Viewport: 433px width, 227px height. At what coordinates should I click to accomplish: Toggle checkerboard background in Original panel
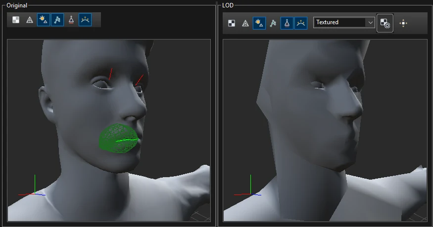tap(16, 20)
